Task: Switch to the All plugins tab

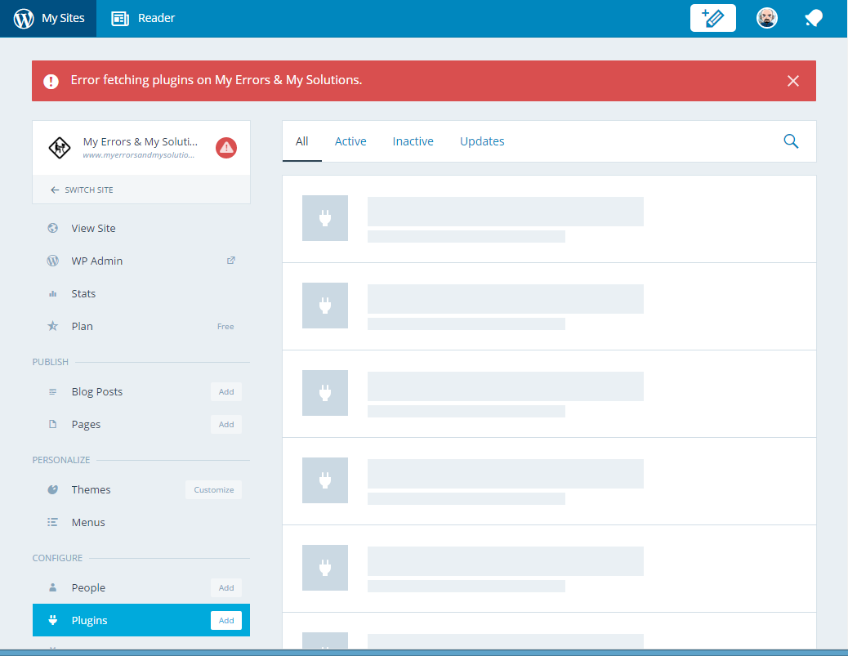Action: (301, 141)
